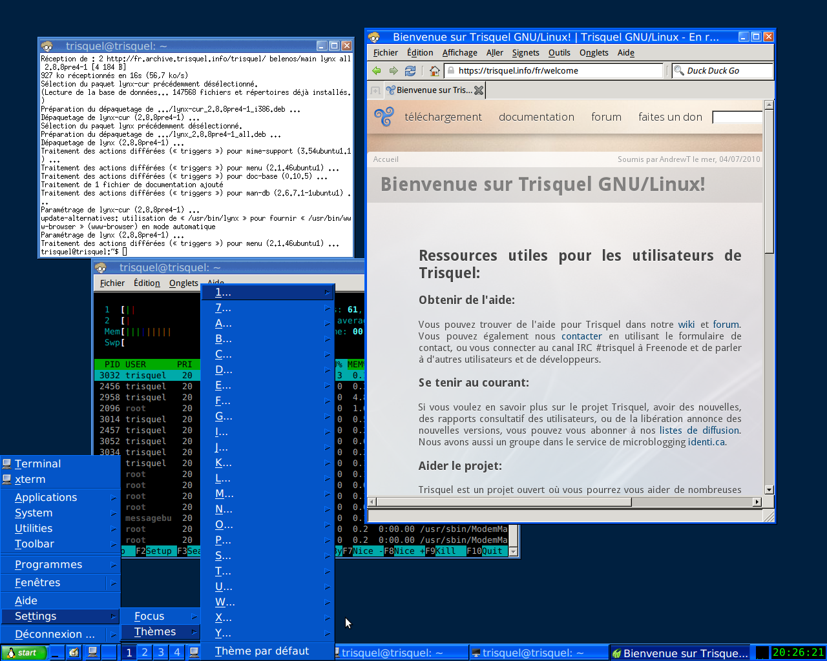Expand the Fenêtres submenu

click(61, 582)
